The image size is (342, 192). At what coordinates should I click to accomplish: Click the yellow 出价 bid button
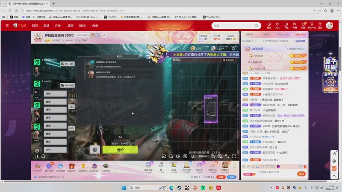pos(120,150)
